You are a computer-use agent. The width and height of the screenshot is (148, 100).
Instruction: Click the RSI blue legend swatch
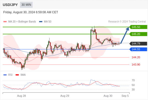click(x=5, y=75)
